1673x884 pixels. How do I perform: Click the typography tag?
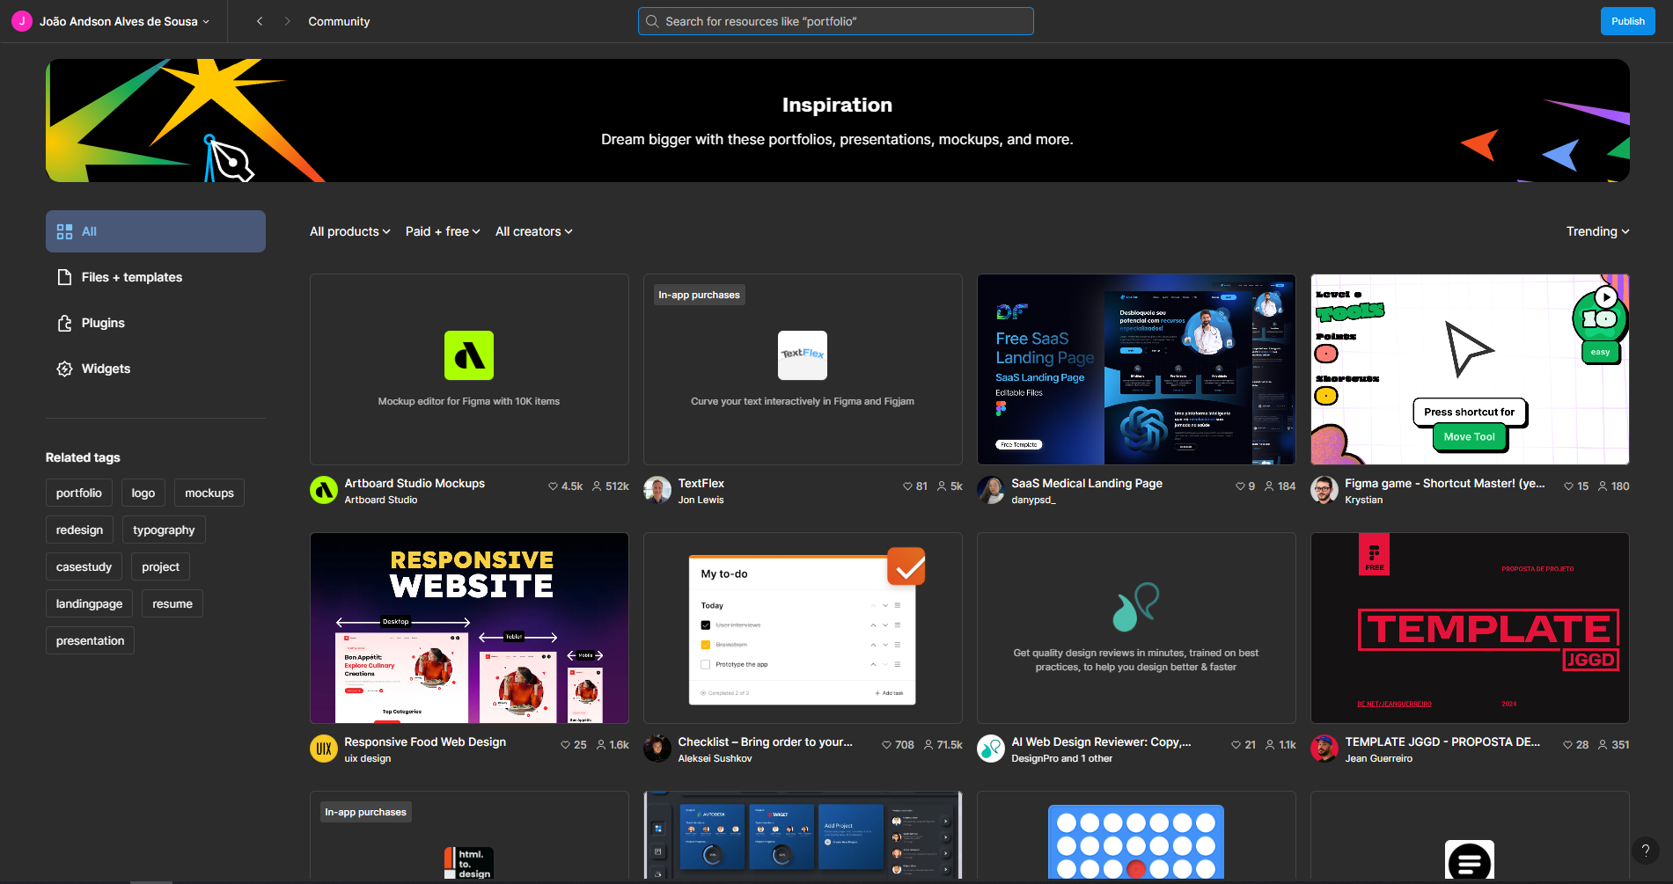[x=164, y=530]
